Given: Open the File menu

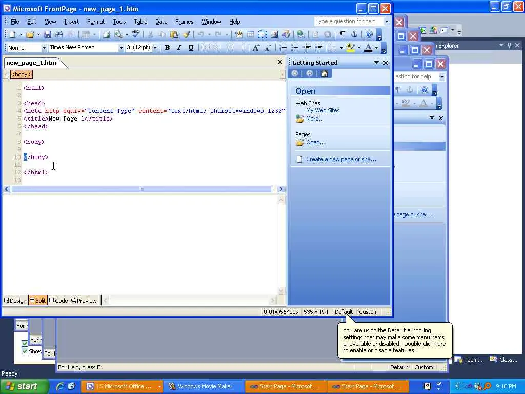Looking at the screenshot, I should pyautogui.click(x=15, y=22).
